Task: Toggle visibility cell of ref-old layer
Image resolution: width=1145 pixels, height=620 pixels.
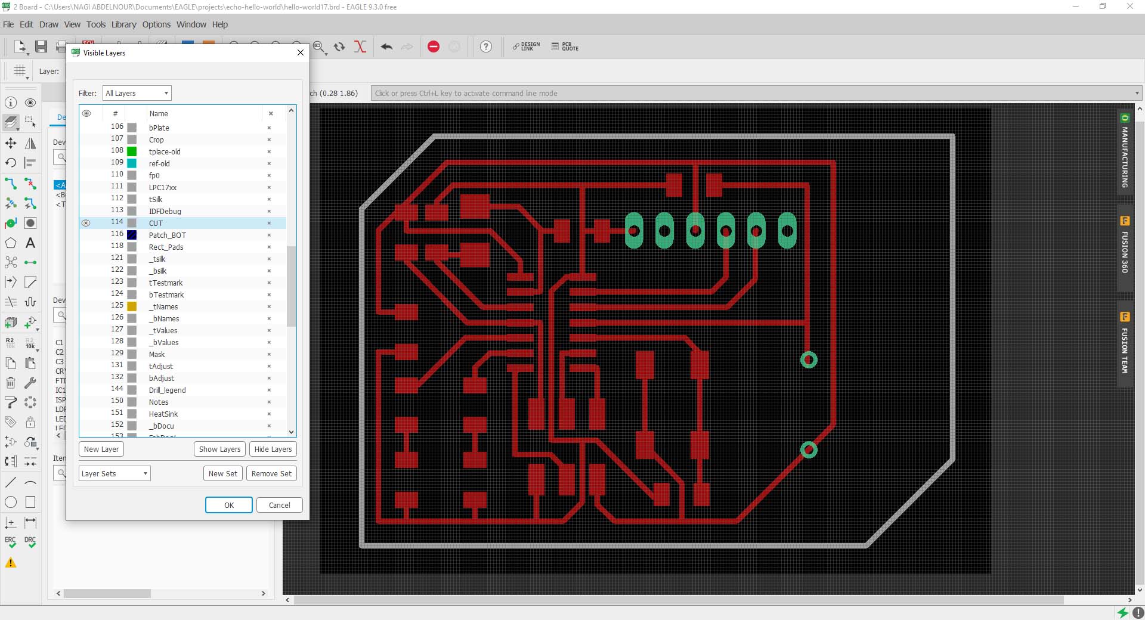Action: tap(86, 163)
